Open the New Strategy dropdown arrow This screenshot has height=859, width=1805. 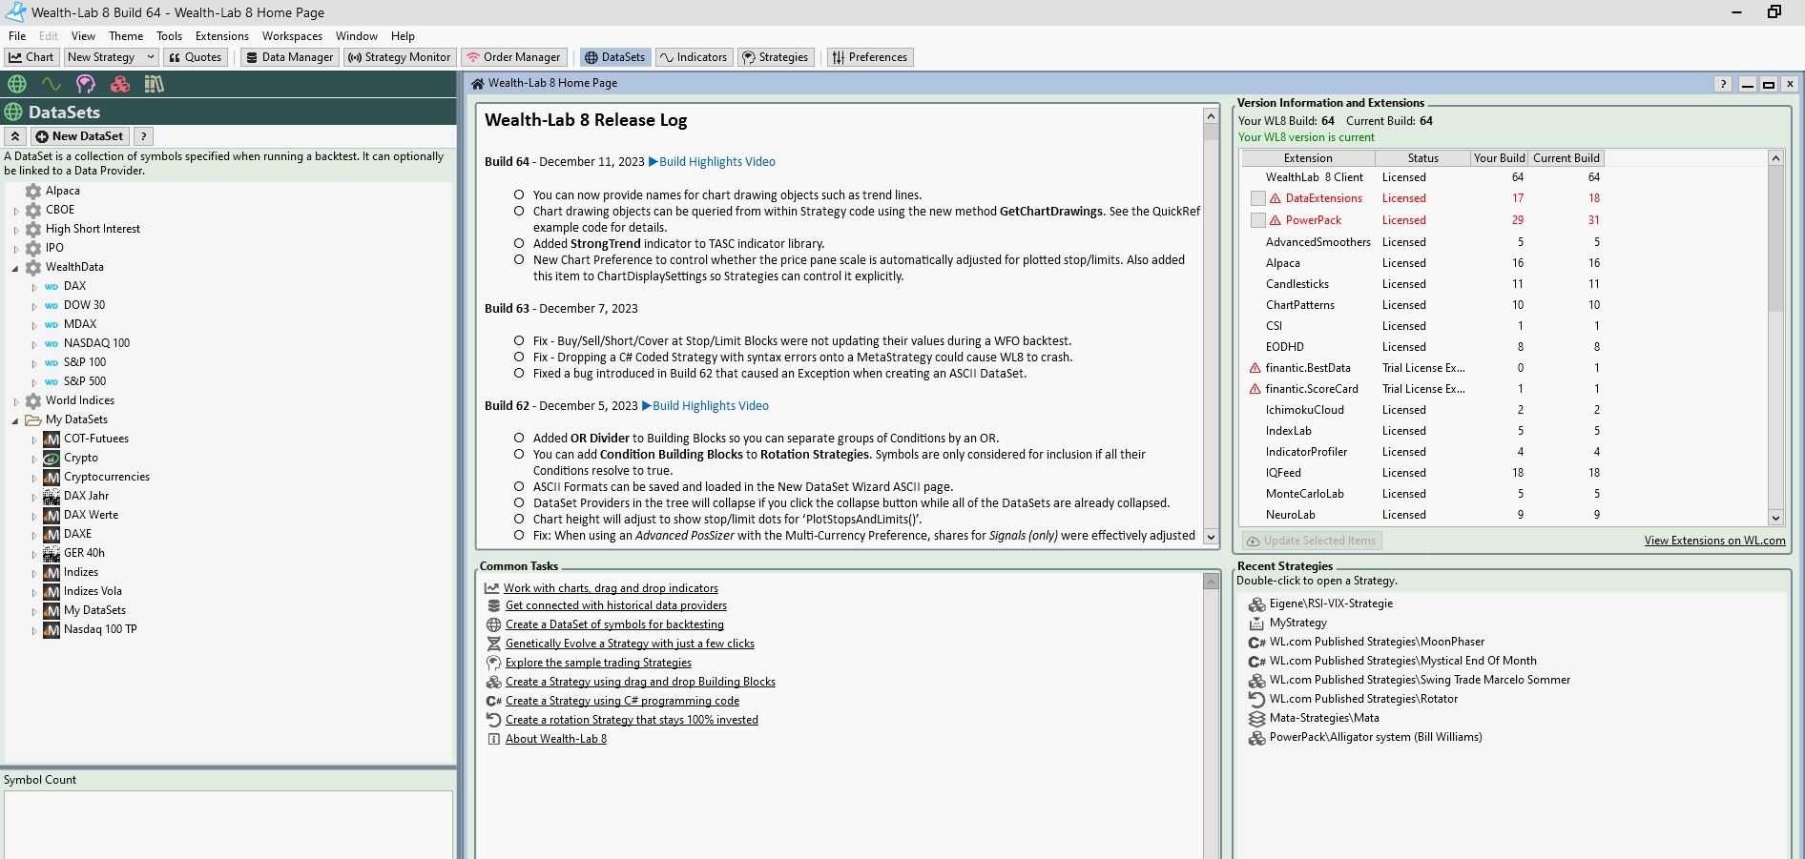pyautogui.click(x=150, y=57)
